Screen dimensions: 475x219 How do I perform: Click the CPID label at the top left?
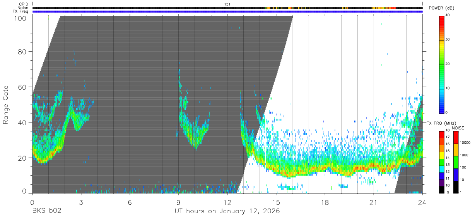(24, 4)
